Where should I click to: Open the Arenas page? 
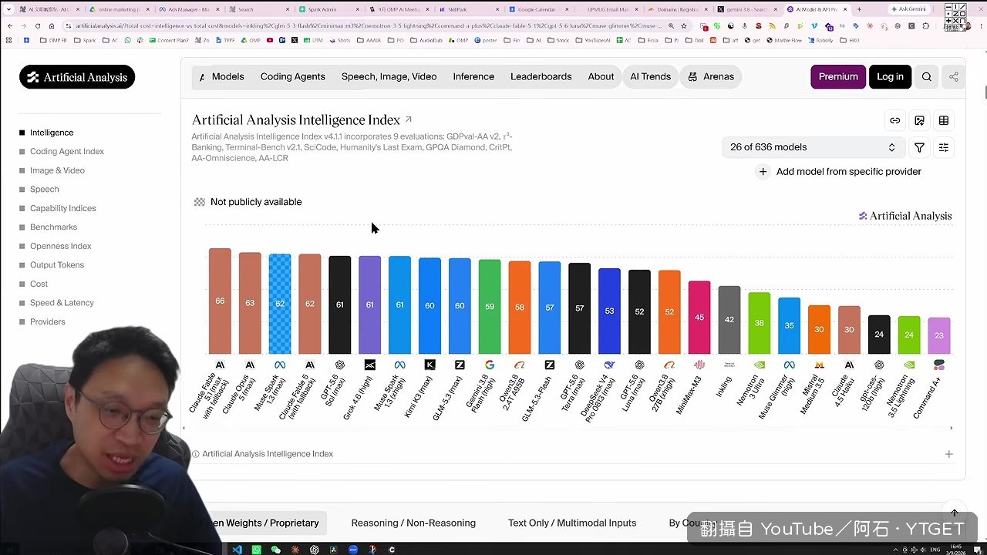point(711,76)
